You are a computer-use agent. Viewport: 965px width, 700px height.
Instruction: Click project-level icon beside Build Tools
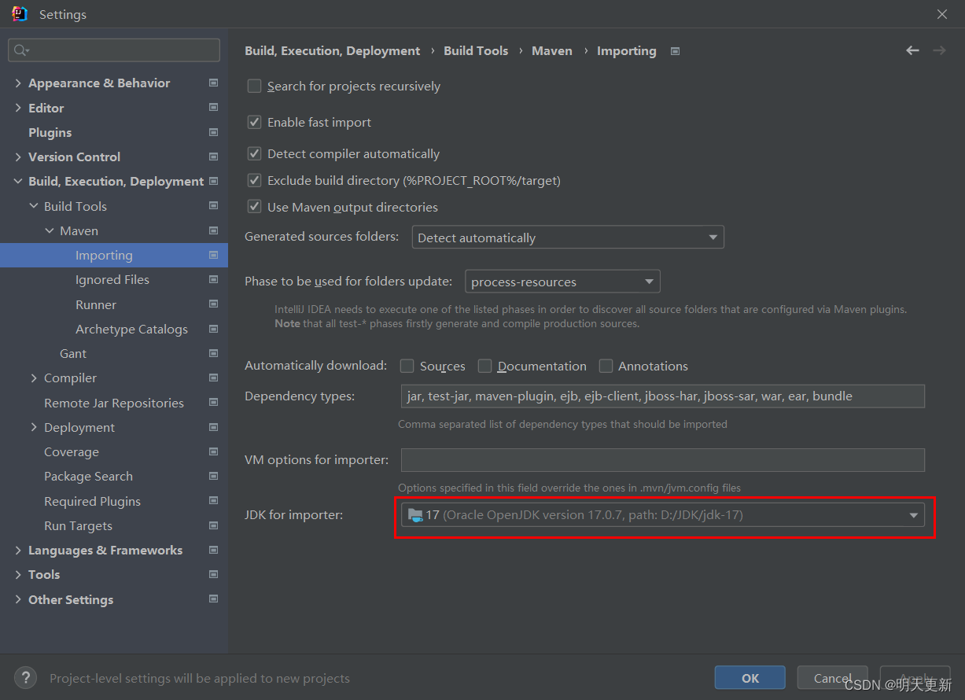tap(213, 205)
